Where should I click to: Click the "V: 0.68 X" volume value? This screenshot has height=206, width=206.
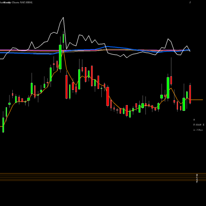point(199,125)
